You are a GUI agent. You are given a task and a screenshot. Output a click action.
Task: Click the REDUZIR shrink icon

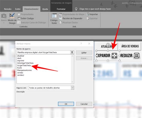137,55
